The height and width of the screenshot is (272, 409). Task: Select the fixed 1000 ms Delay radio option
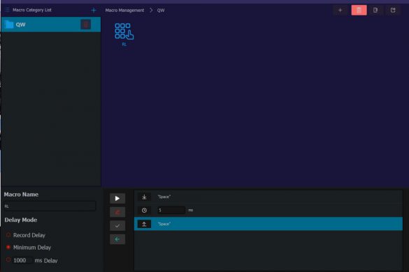tap(8, 259)
